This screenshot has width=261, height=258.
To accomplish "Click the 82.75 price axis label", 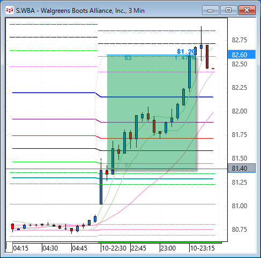I will click(x=240, y=40).
